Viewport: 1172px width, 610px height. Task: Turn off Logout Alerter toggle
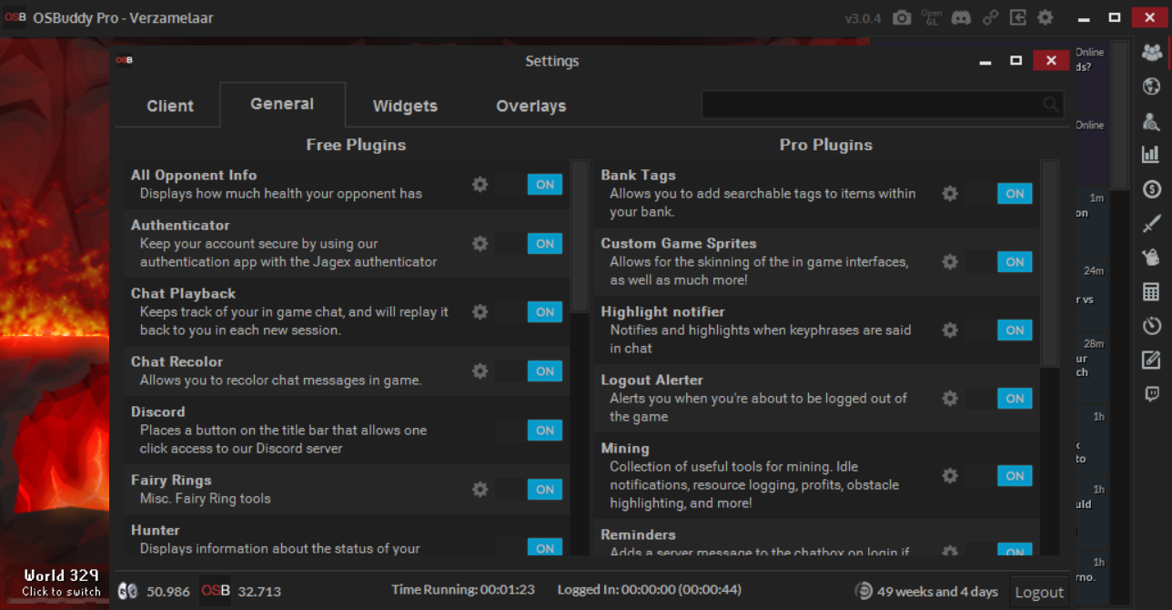coord(999,399)
